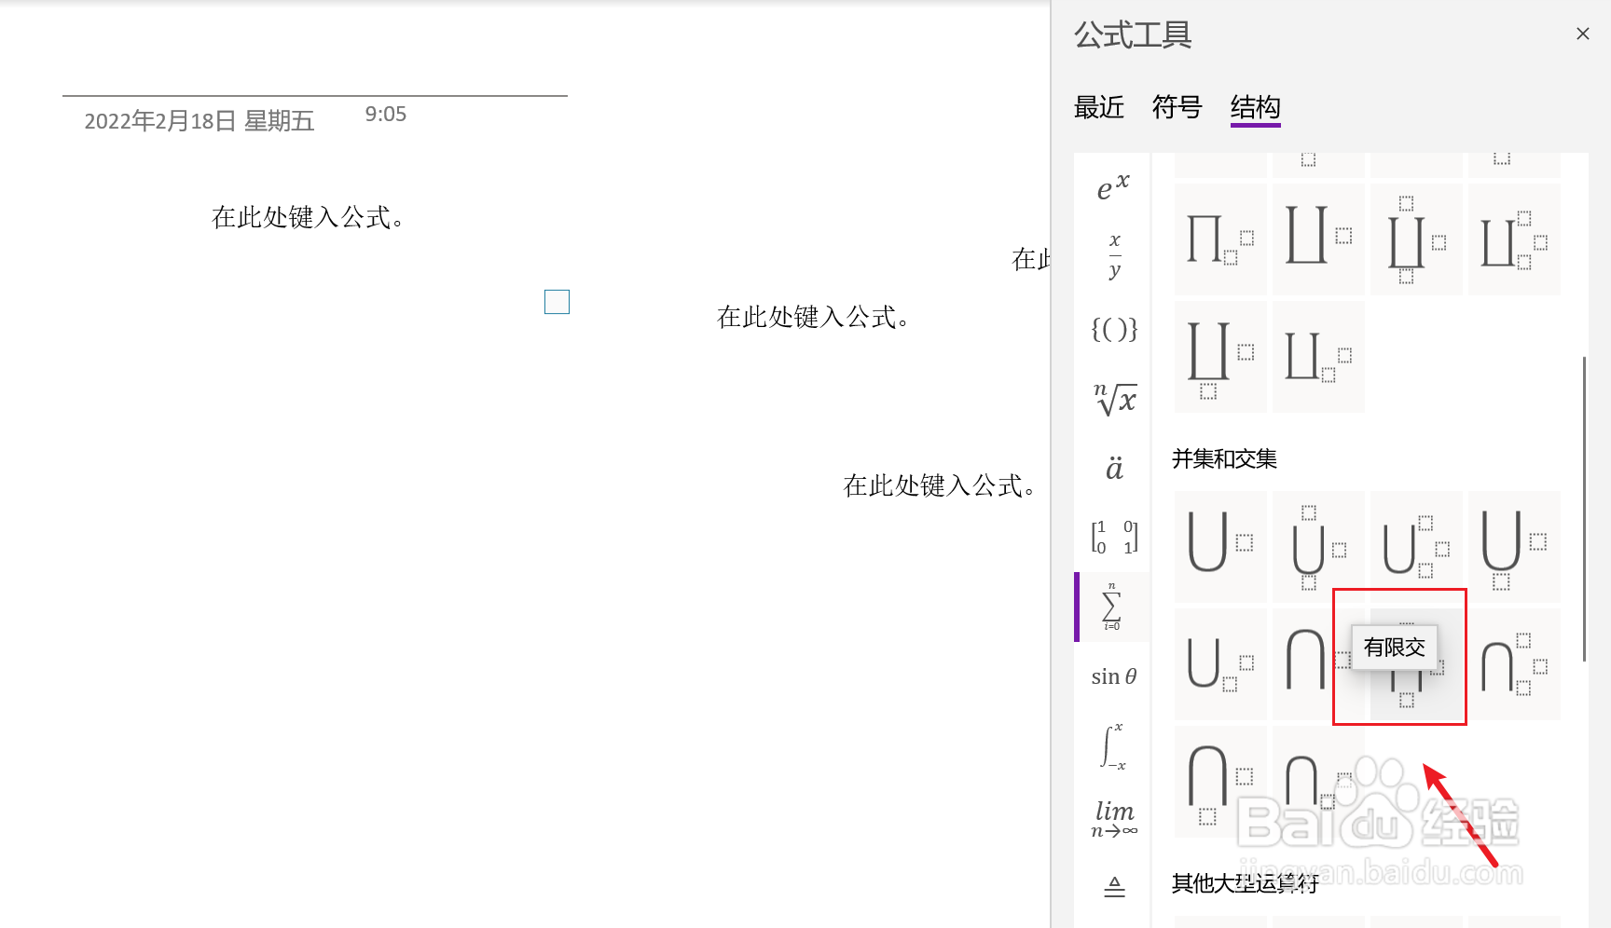The height and width of the screenshot is (928, 1611).
Task: Insert union ∪ with limits above and below
Action: click(1318, 547)
